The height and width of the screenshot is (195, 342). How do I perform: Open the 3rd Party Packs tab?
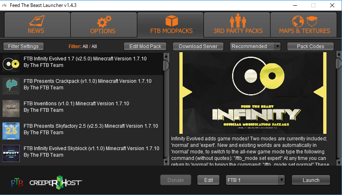(x=238, y=25)
